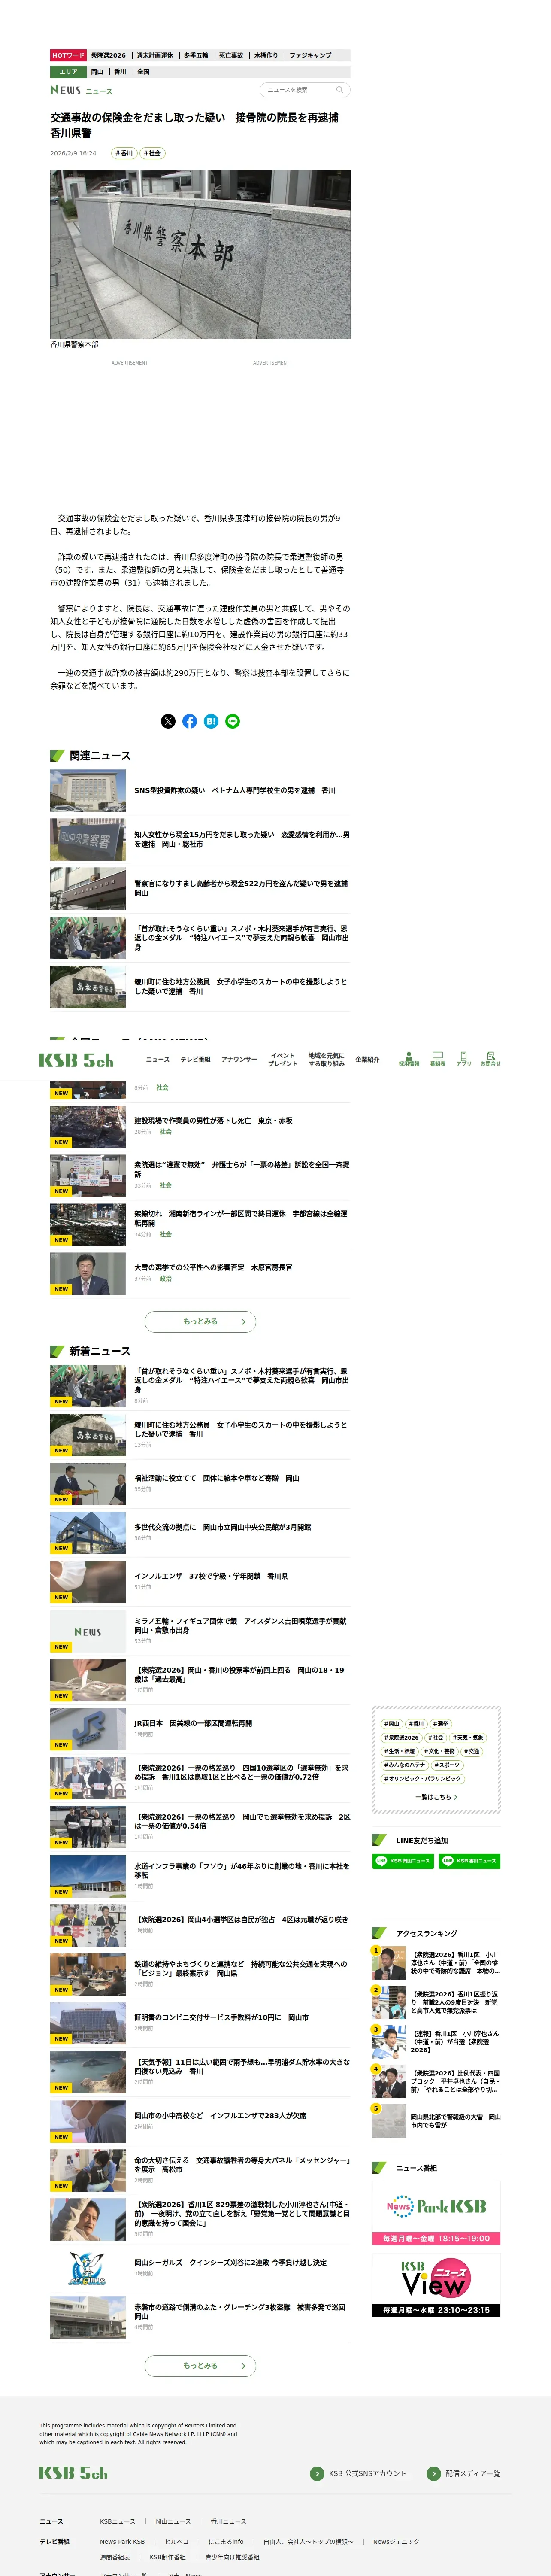Click the #選挙 tag in sidebar
The height and width of the screenshot is (2576, 551).
(441, 1724)
